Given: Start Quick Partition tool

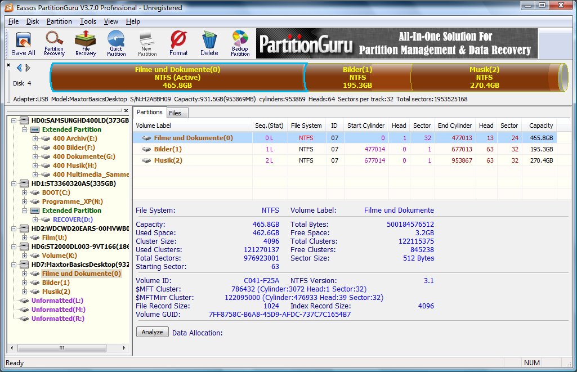Looking at the screenshot, I should click(117, 43).
